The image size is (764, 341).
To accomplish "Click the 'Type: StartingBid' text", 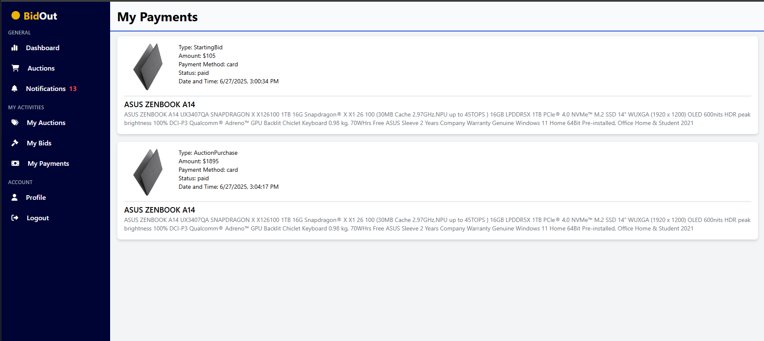I will pos(200,47).
